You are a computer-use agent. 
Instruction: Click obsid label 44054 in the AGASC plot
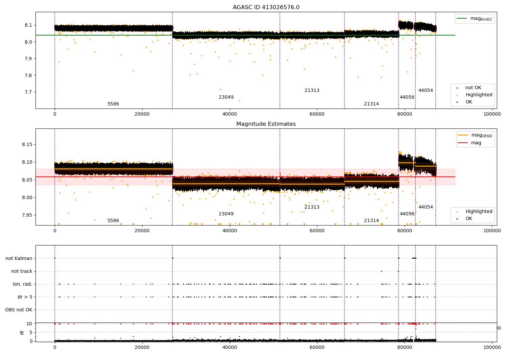pyautogui.click(x=426, y=91)
